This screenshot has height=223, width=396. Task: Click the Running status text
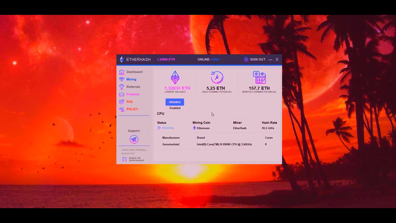(168, 128)
